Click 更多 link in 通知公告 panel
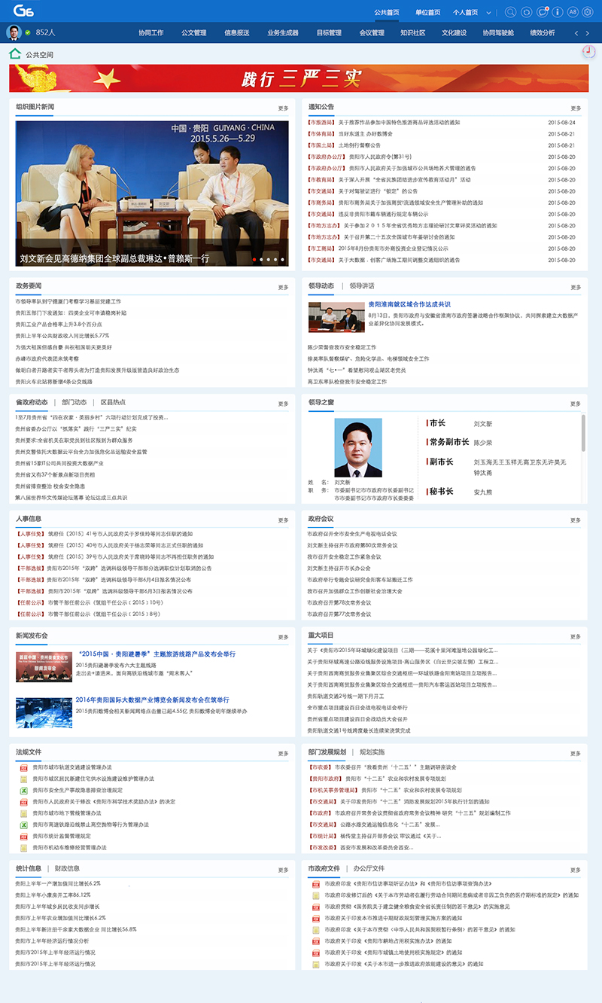Screen dimensions: 602x1003 pos(576,108)
